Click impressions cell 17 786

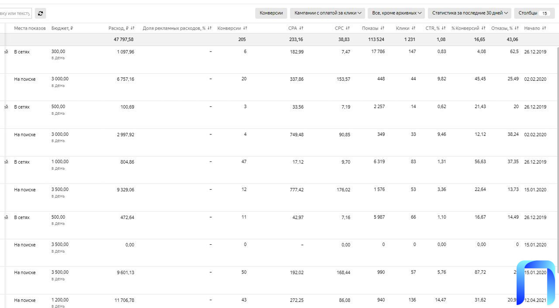(x=377, y=51)
